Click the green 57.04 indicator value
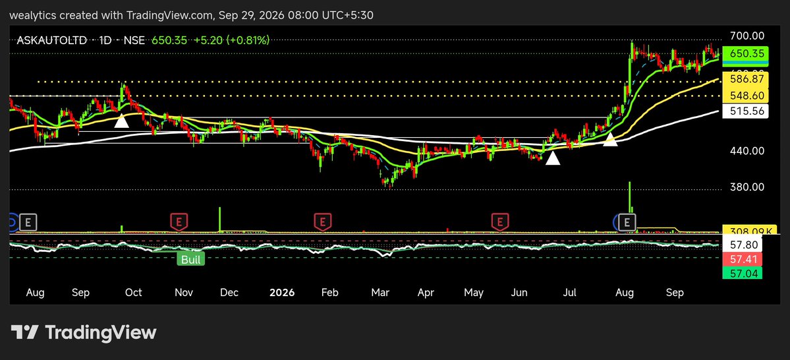This screenshot has height=360, width=790. (743, 273)
